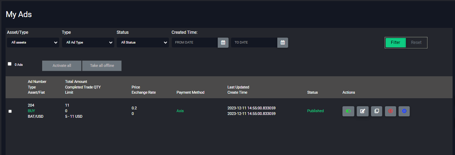Click the green Filter button
The image size is (455, 155).
pos(395,42)
